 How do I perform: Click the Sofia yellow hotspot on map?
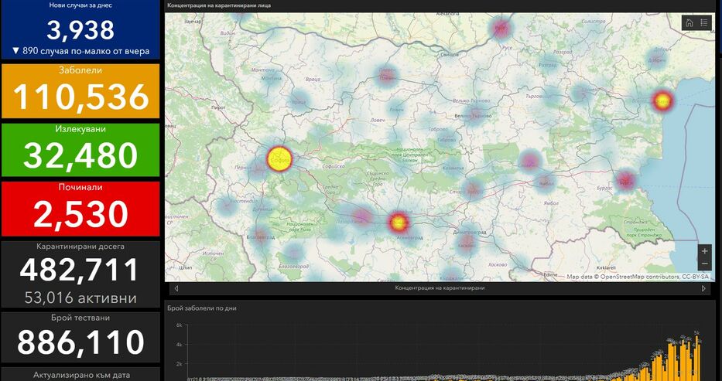(x=279, y=159)
